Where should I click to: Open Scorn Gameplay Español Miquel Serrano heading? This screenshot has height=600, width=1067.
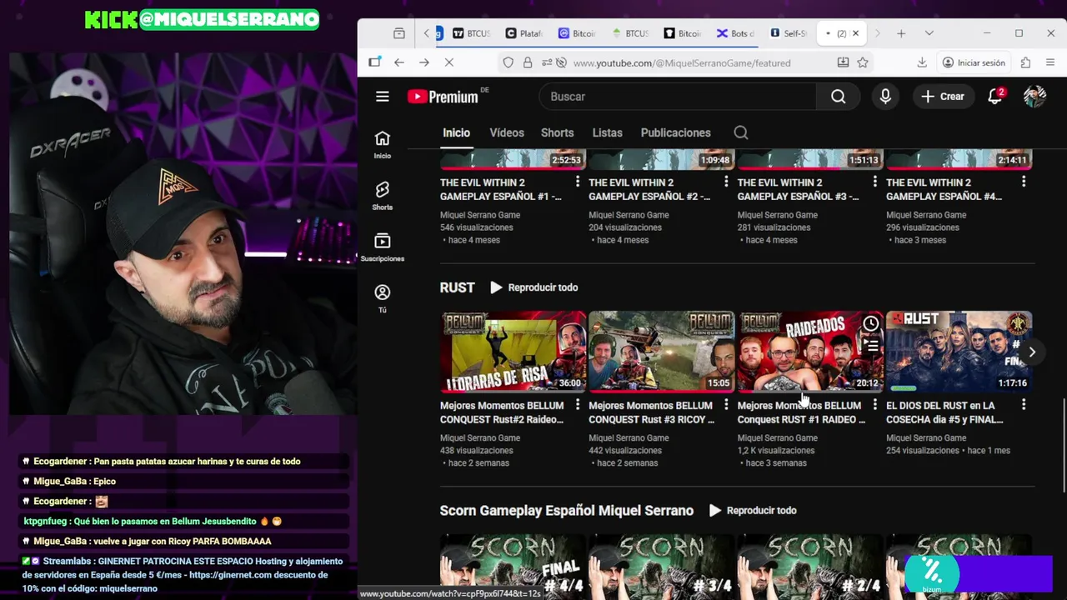click(x=567, y=510)
